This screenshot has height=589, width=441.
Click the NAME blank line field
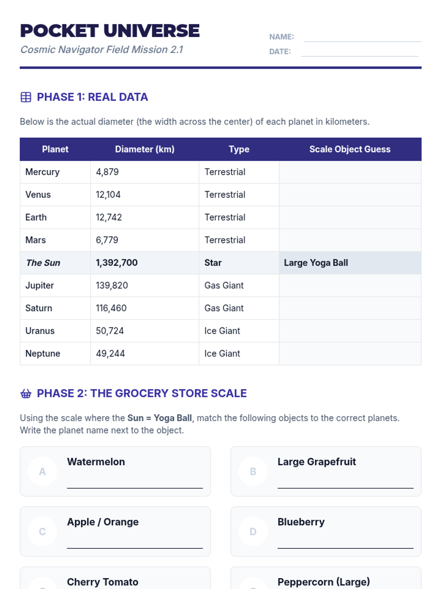[x=362, y=38]
